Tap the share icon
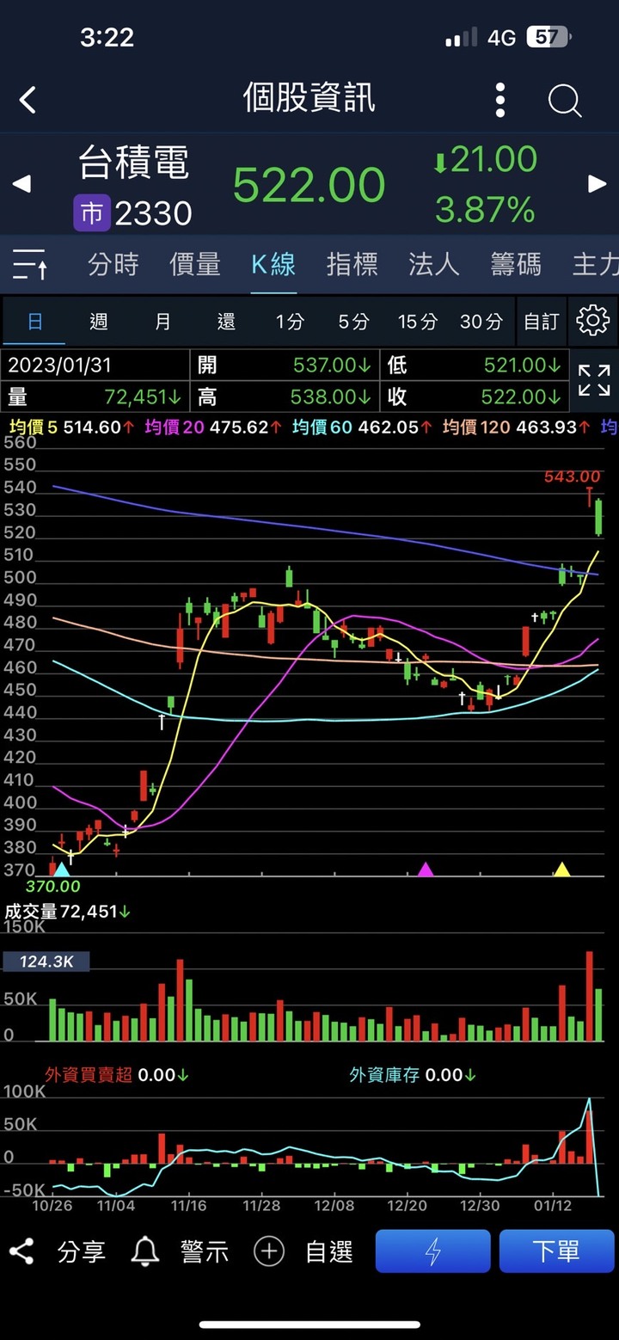619x1340 pixels. [21, 1251]
